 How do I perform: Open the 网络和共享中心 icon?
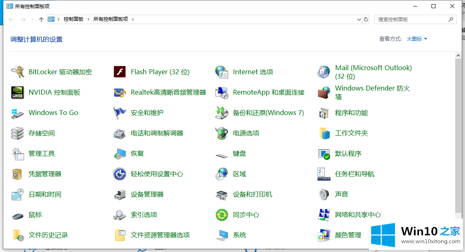click(x=324, y=215)
